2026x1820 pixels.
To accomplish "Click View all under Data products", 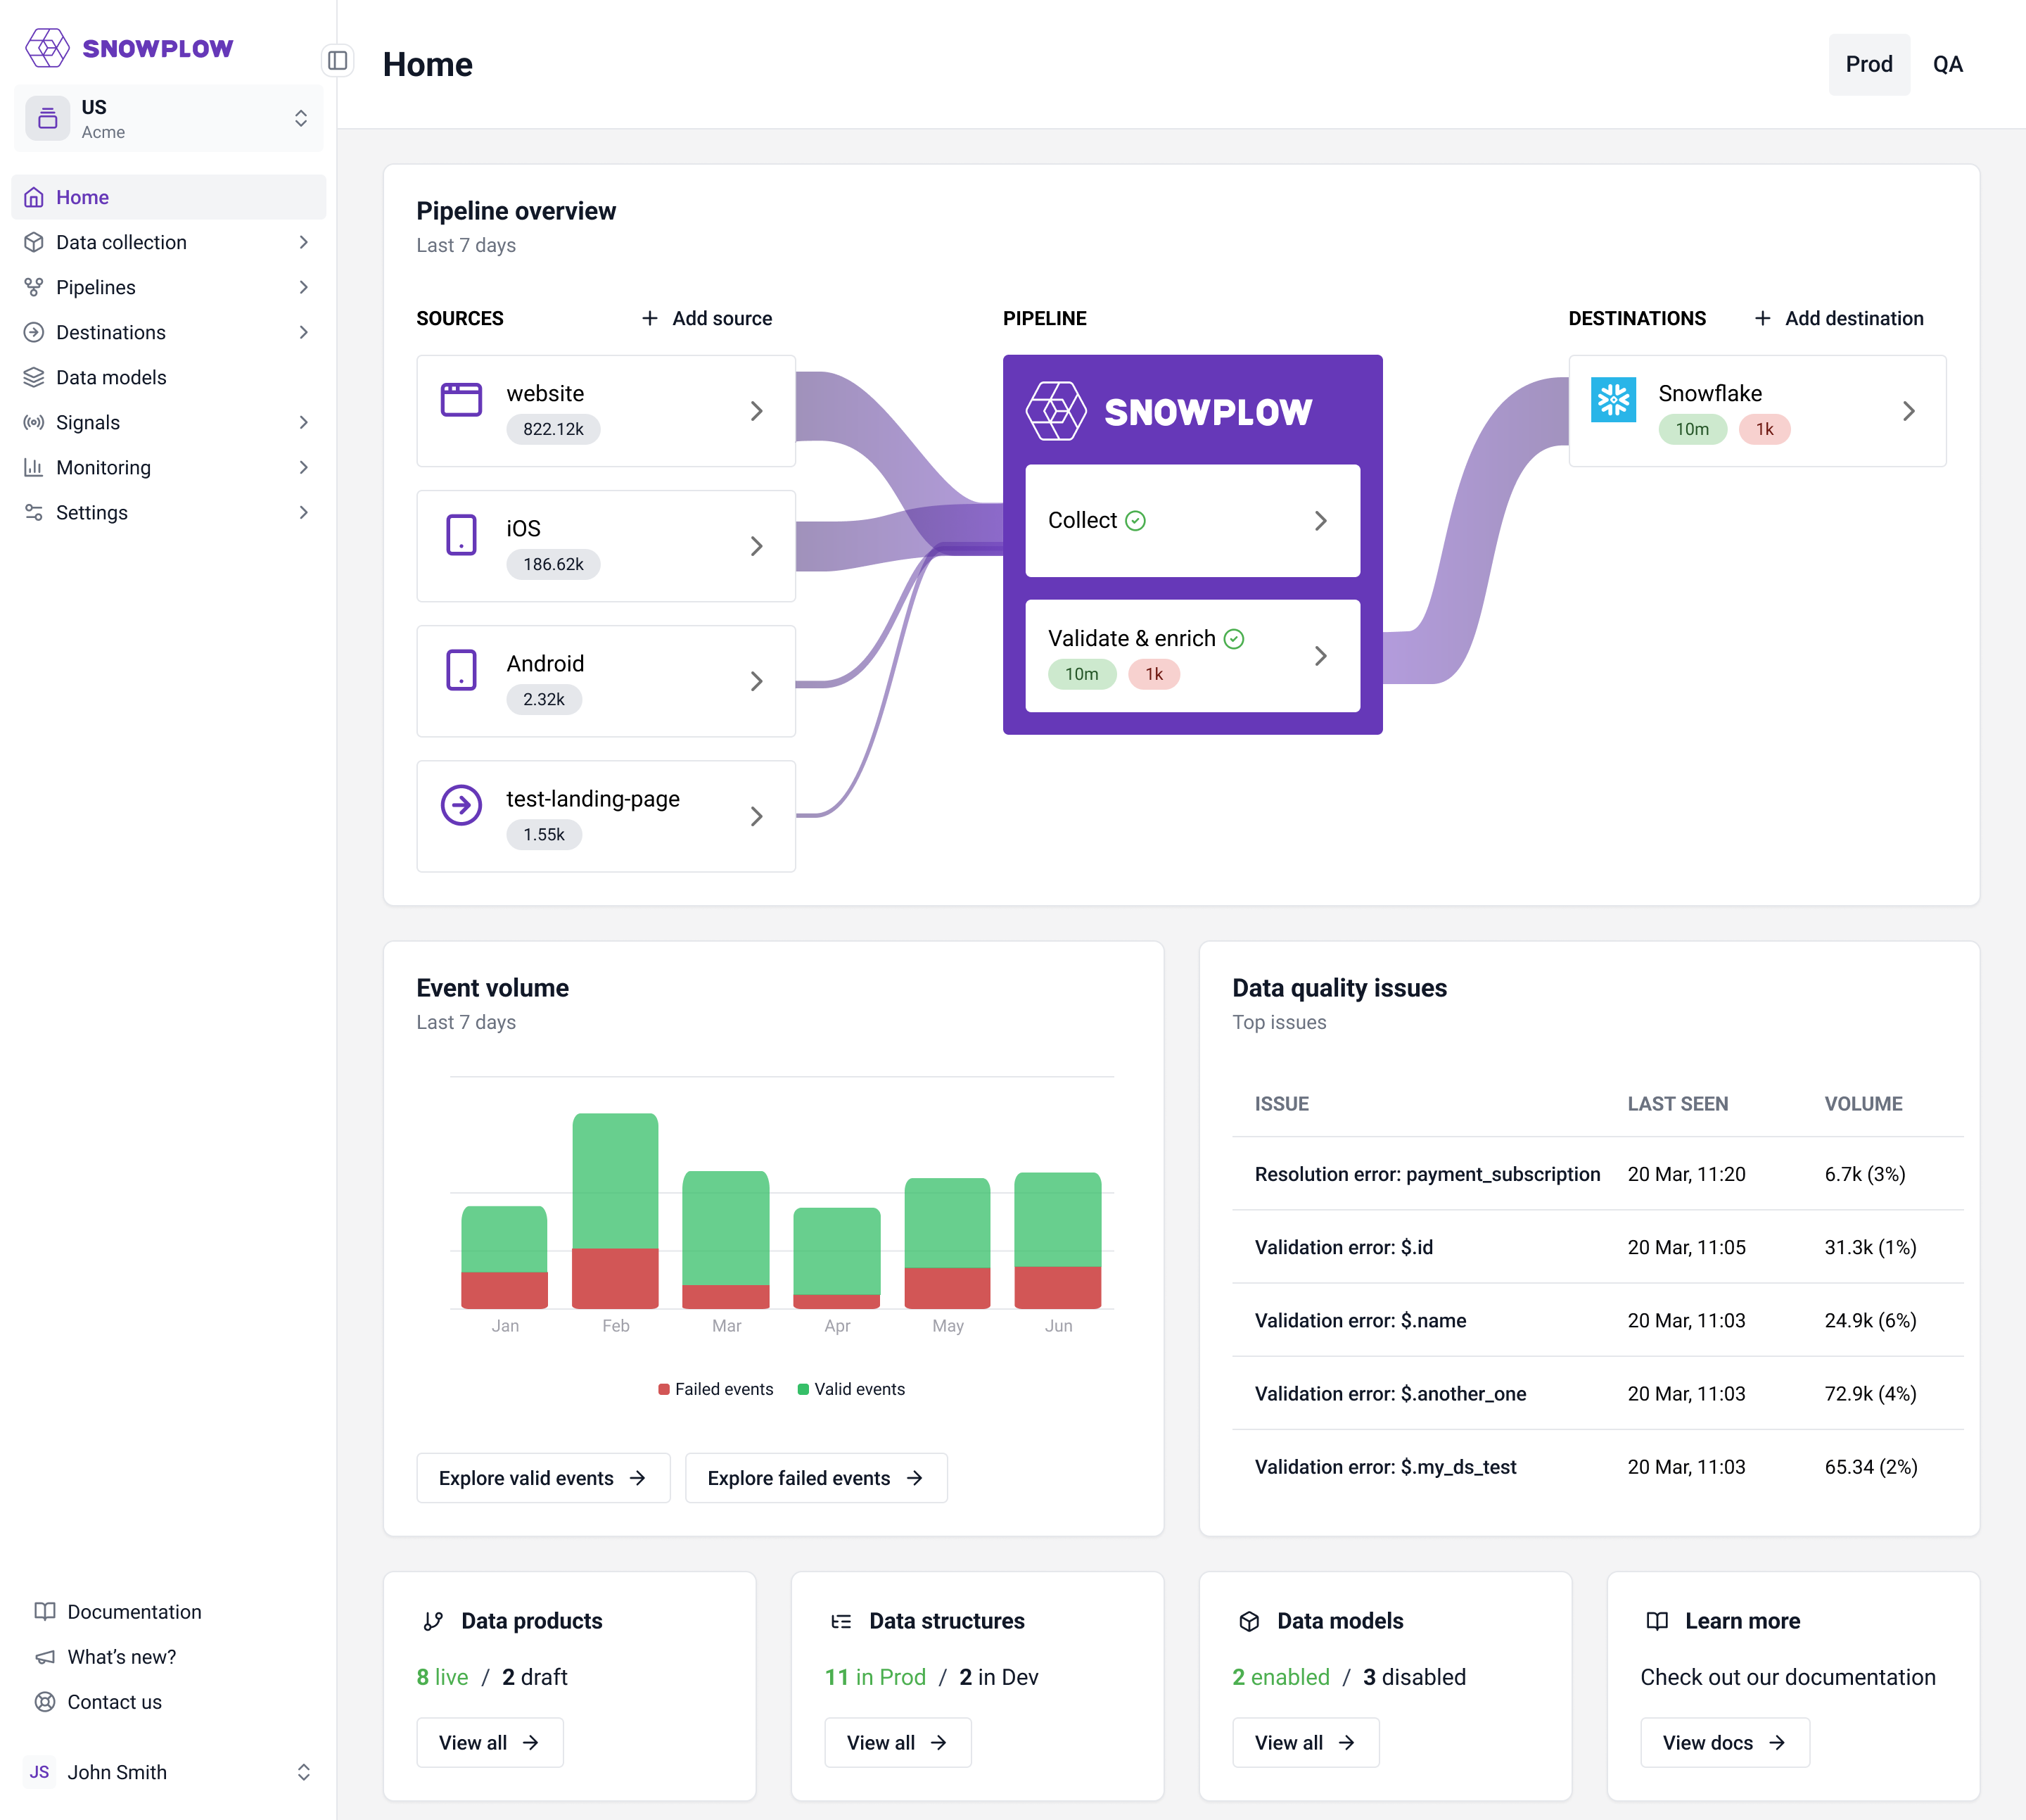I will click(490, 1742).
